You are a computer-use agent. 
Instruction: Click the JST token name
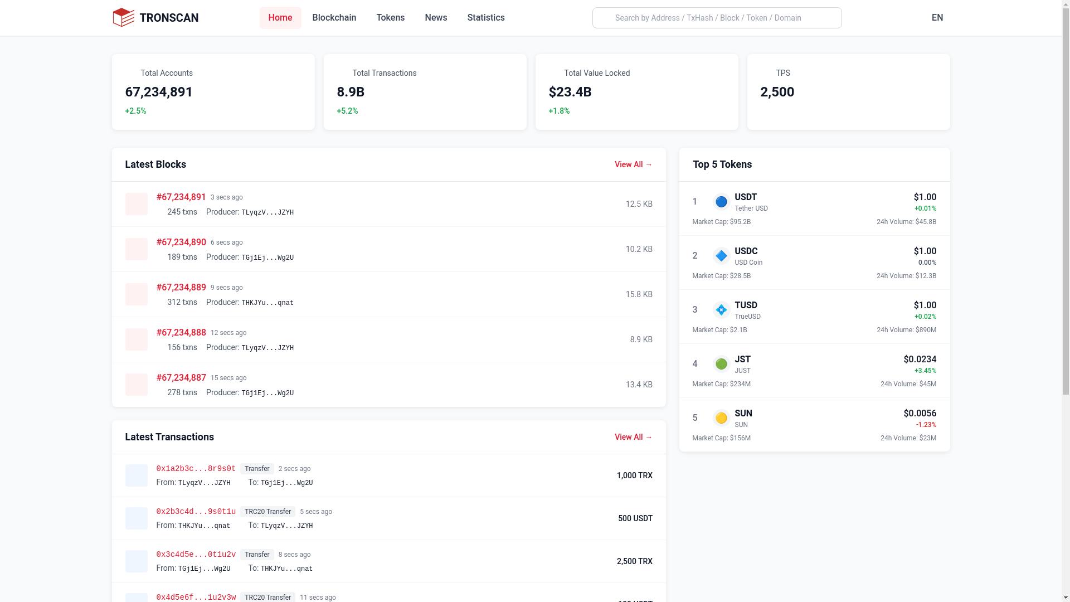point(742,360)
